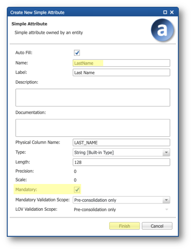Click the dialog title bar text
This screenshot has width=192, height=250.
tap(37, 12)
